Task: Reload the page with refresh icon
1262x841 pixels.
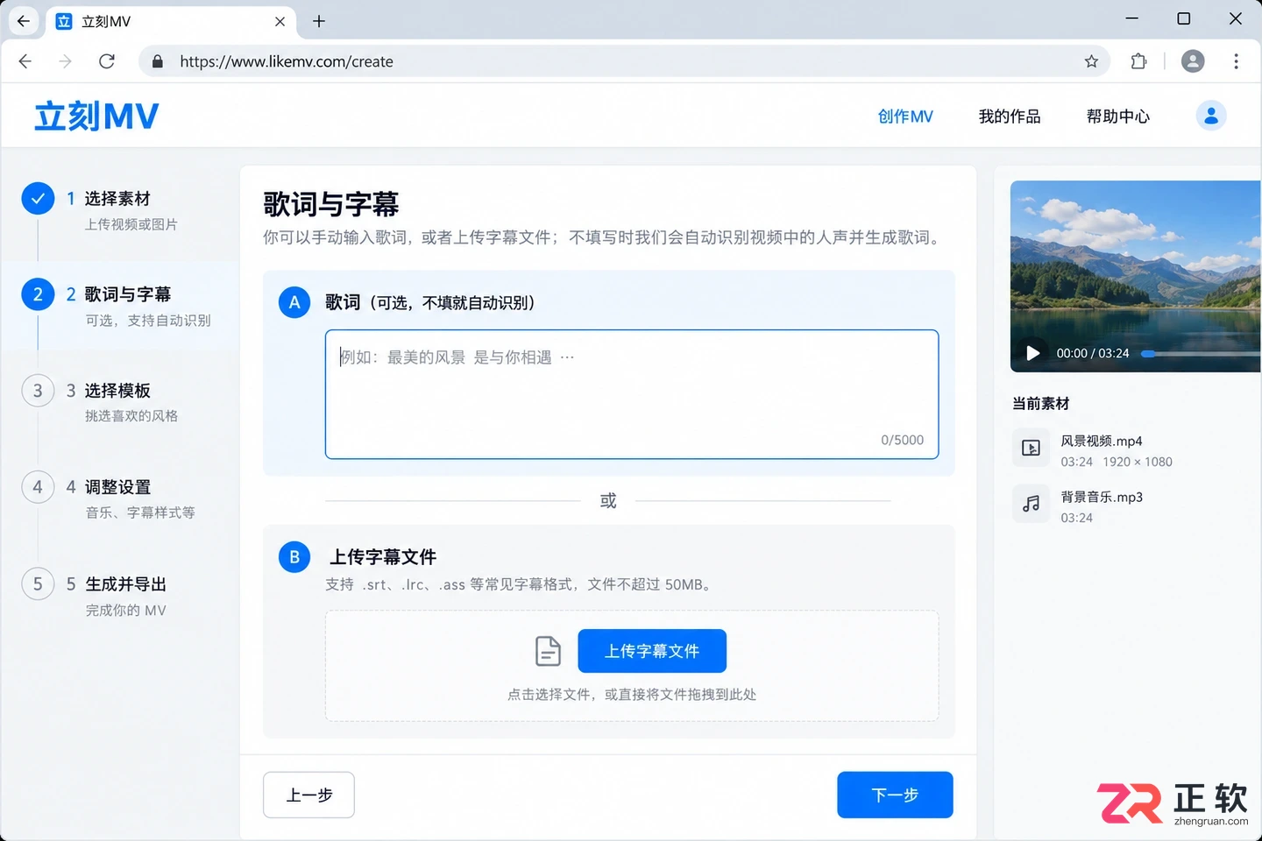Action: 107,61
